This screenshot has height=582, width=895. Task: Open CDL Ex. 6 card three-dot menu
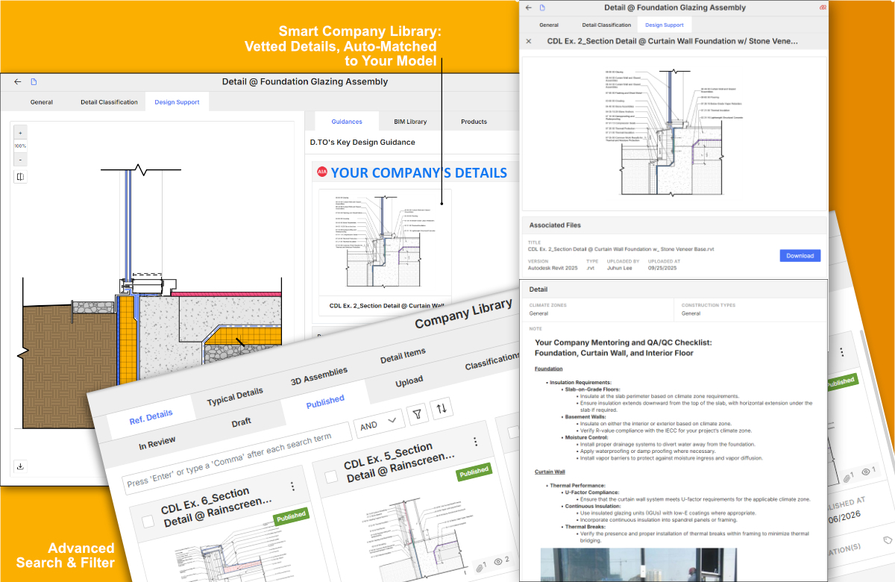click(x=292, y=486)
